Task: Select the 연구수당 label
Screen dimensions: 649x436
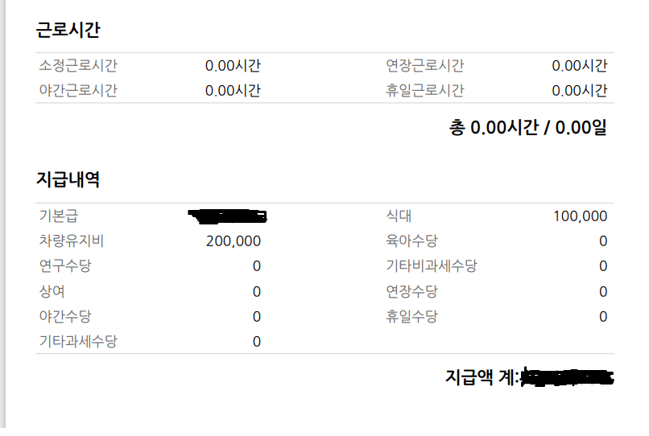Action: 64,266
